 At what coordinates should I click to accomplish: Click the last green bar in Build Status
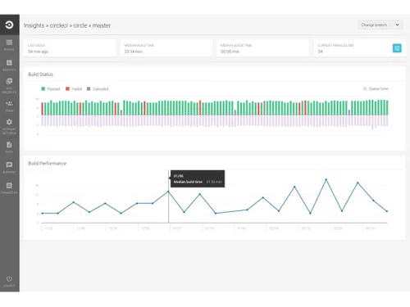point(387,107)
